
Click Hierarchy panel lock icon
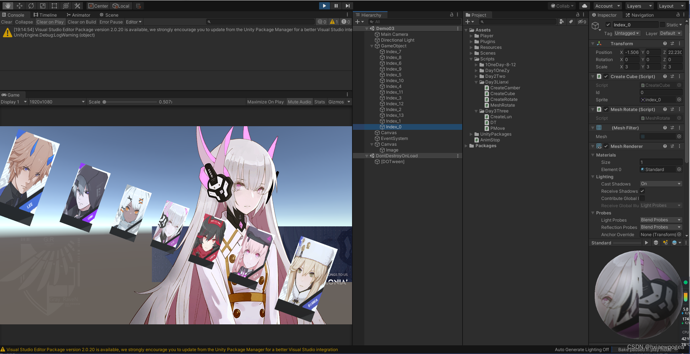click(x=452, y=15)
